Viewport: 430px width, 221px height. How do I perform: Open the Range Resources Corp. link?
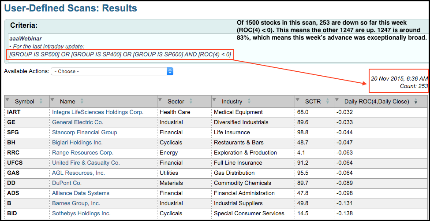[x=82, y=153]
